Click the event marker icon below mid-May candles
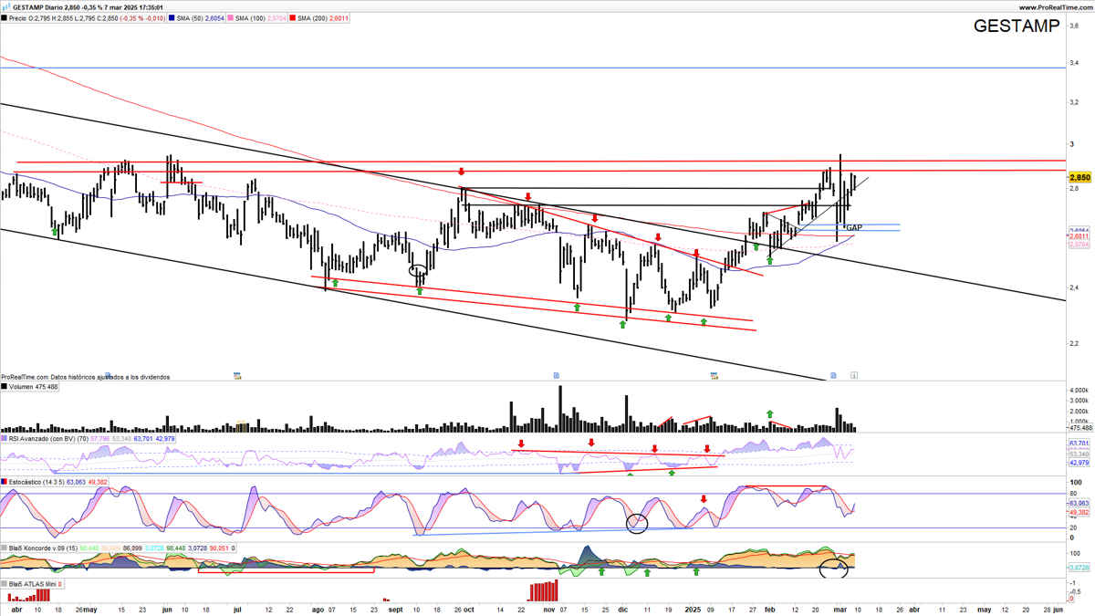 [109, 374]
